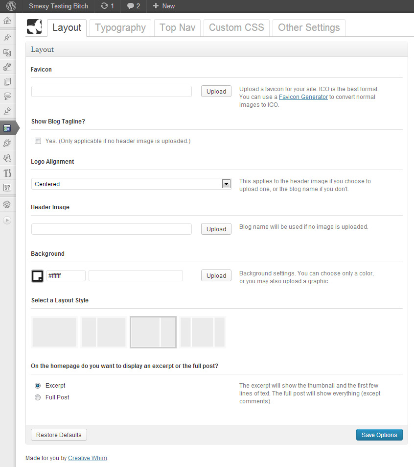Switch to the Custom CSS tab
This screenshot has height=467, width=414.
point(236,27)
